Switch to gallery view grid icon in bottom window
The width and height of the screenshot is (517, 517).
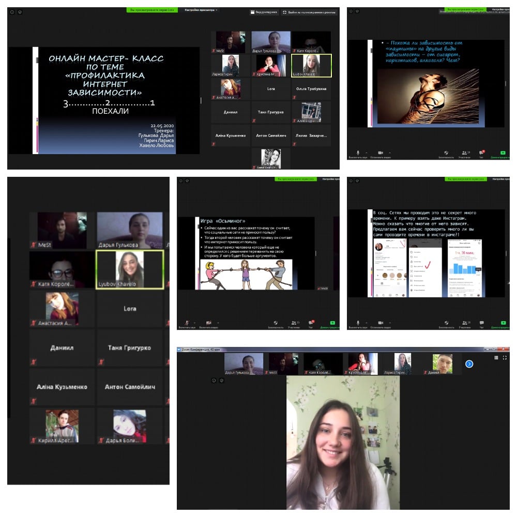click(496, 357)
